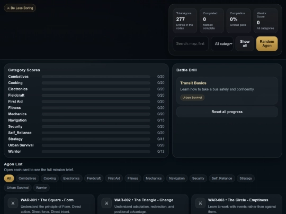Click the Completed stat card
The width and height of the screenshot is (286, 214).
pyautogui.click(x=211, y=21)
